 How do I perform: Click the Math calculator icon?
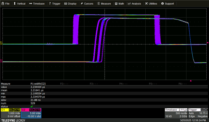[x=116, y=4]
